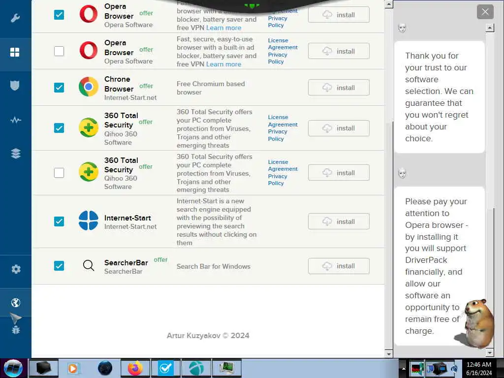
Task: Click the unchecked 360 Total Security logo
Action: (x=89, y=172)
